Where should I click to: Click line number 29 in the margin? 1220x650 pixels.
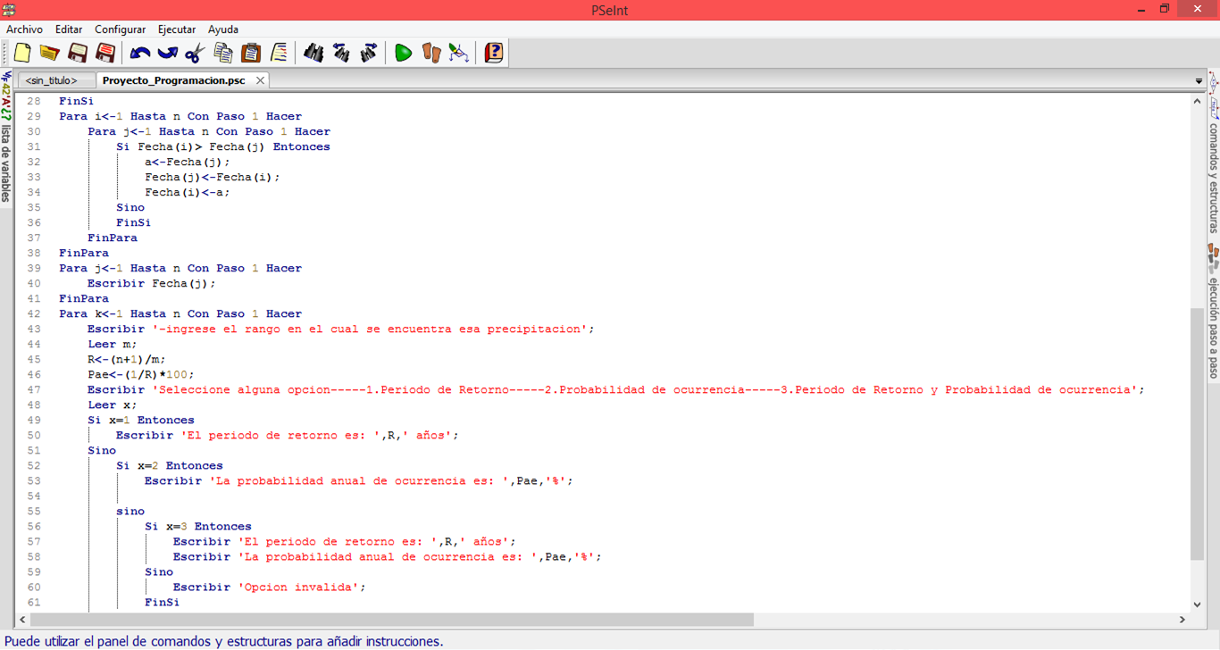point(33,116)
